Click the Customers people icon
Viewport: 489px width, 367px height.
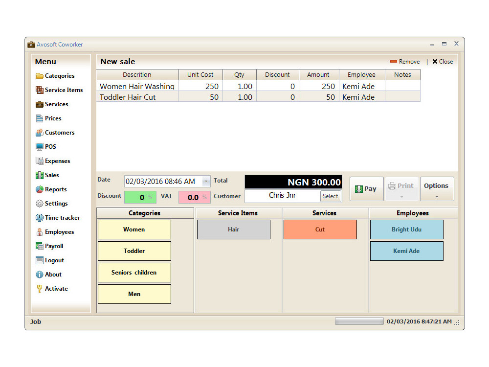(x=39, y=133)
